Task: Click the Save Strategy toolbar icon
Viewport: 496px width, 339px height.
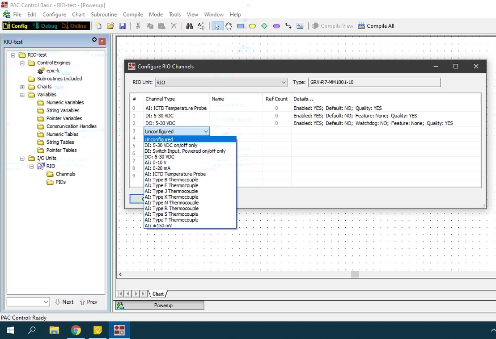Action: pyautogui.click(x=122, y=25)
